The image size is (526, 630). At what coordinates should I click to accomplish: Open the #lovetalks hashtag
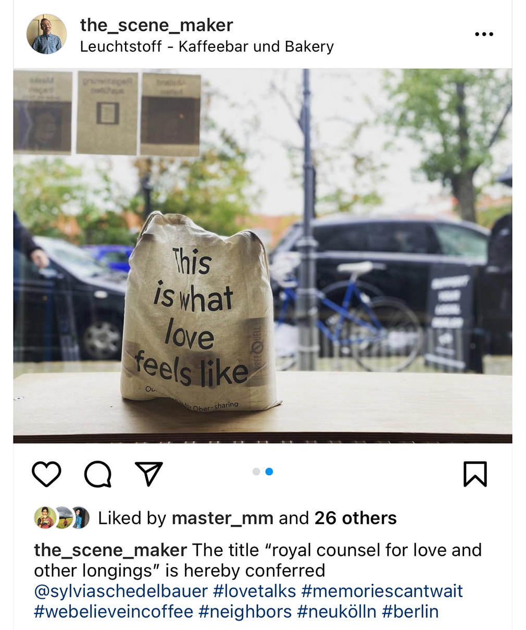pos(255,591)
